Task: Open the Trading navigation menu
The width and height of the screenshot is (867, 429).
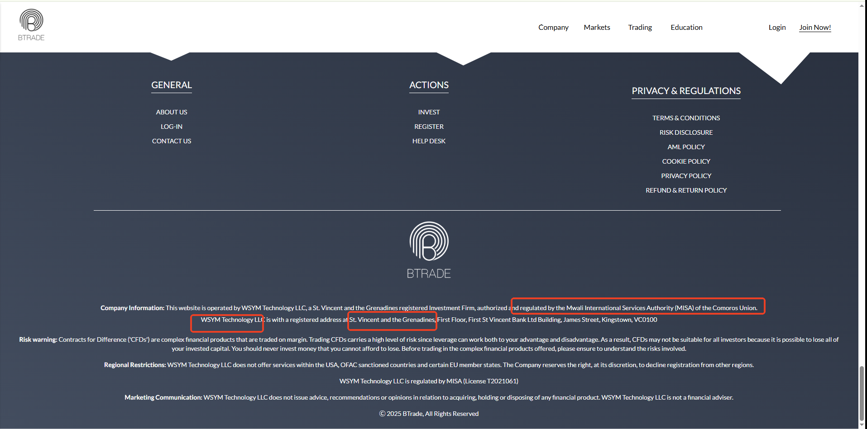Action: (x=640, y=28)
